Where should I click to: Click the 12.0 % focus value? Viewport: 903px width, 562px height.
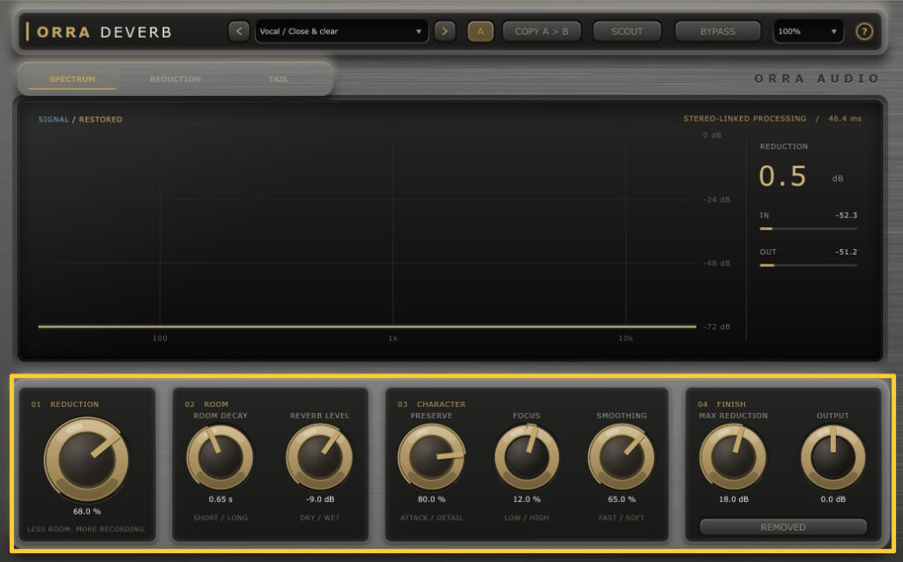527,499
